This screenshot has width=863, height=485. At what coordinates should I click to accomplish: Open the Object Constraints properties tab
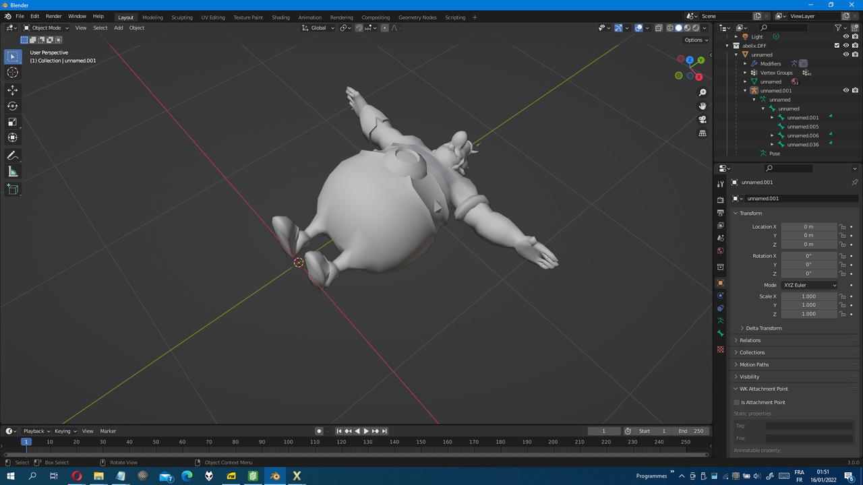[720, 309]
